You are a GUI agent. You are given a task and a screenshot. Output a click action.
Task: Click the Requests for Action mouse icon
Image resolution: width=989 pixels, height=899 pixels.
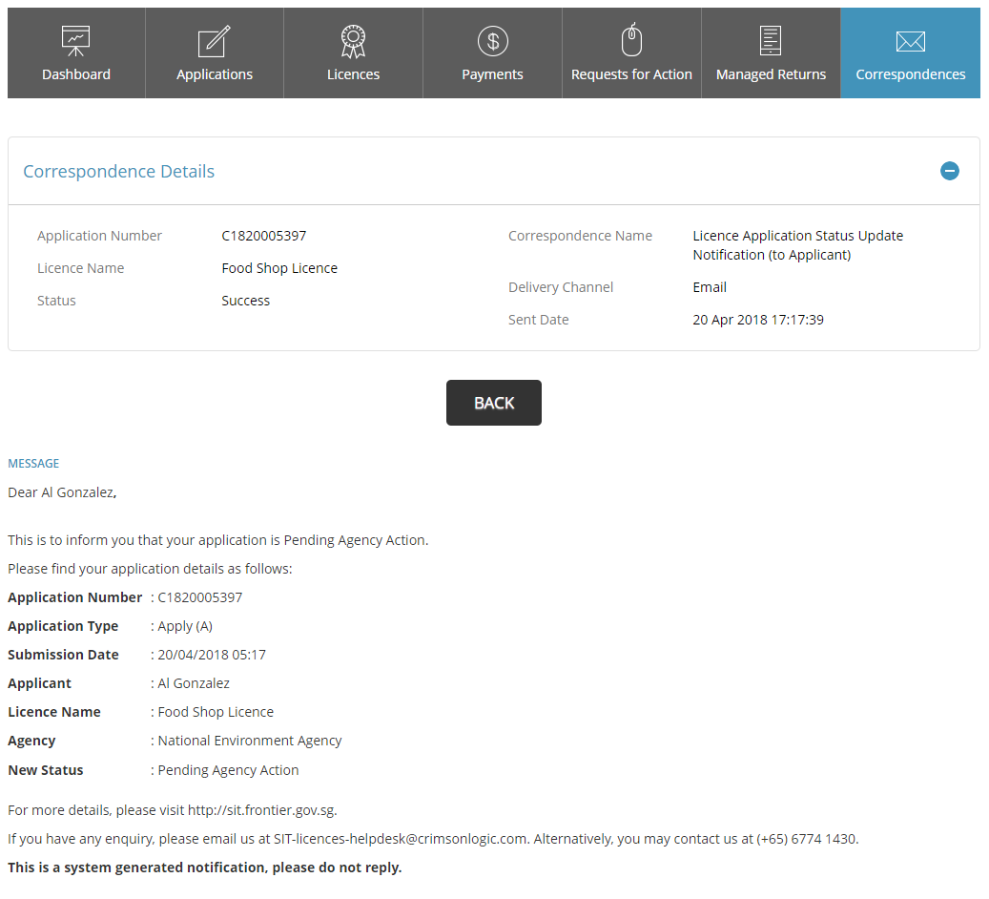click(x=631, y=40)
